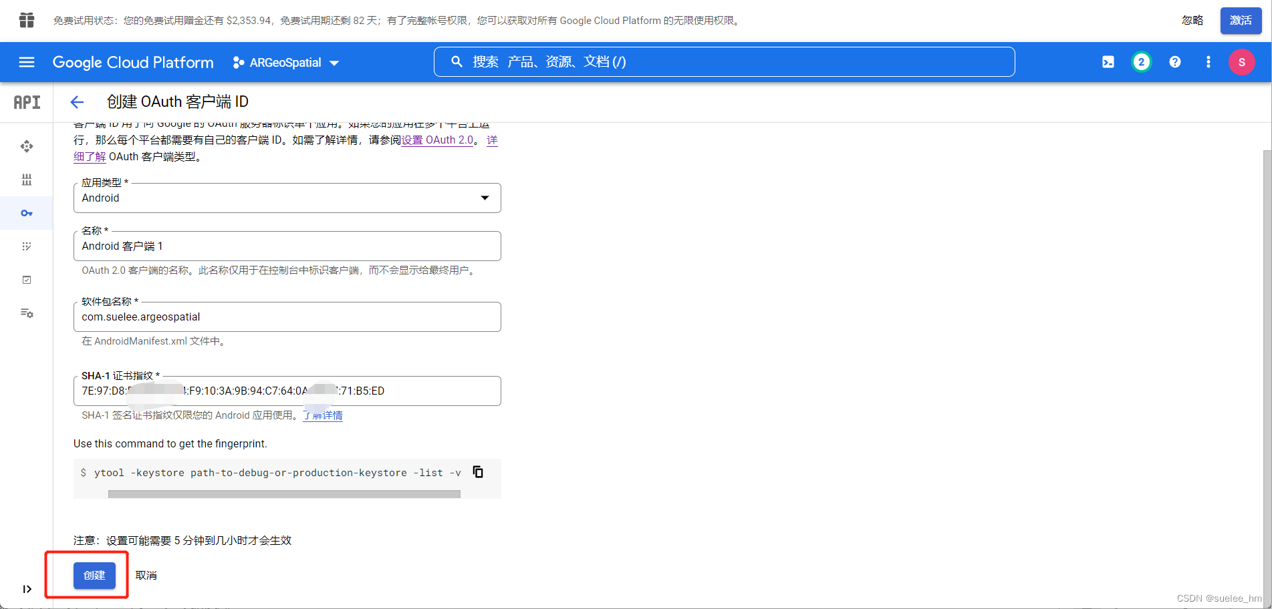Click the API section logo
Screen dimensions: 1272x609
[x=27, y=102]
